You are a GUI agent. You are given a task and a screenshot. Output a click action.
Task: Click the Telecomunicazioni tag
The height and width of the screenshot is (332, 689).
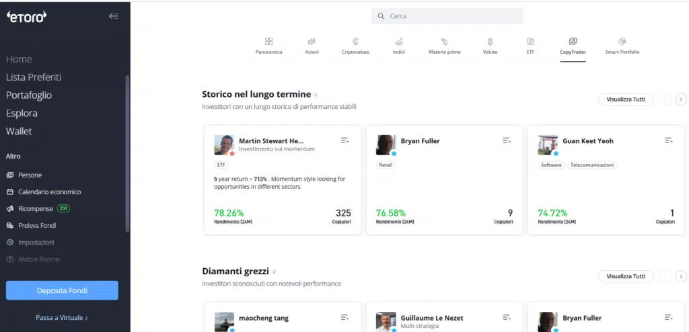coord(592,165)
